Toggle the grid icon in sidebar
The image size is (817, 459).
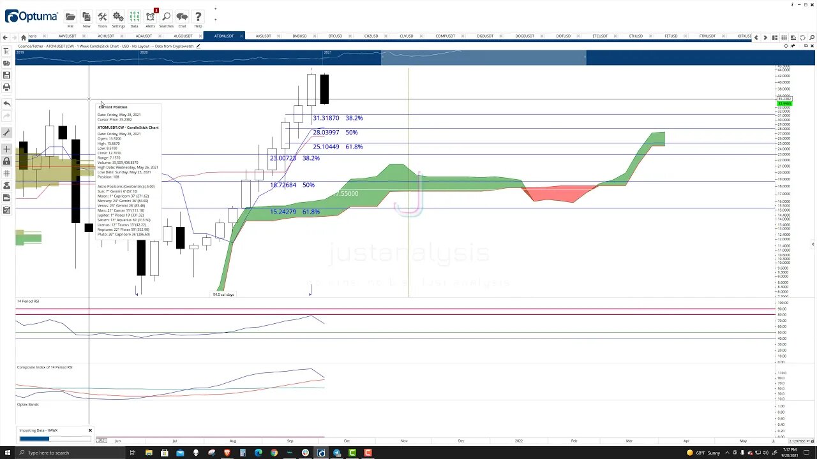[6, 173]
